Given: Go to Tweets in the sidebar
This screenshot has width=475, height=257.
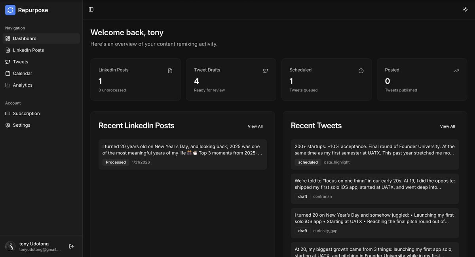Looking at the screenshot, I should point(41,62).
